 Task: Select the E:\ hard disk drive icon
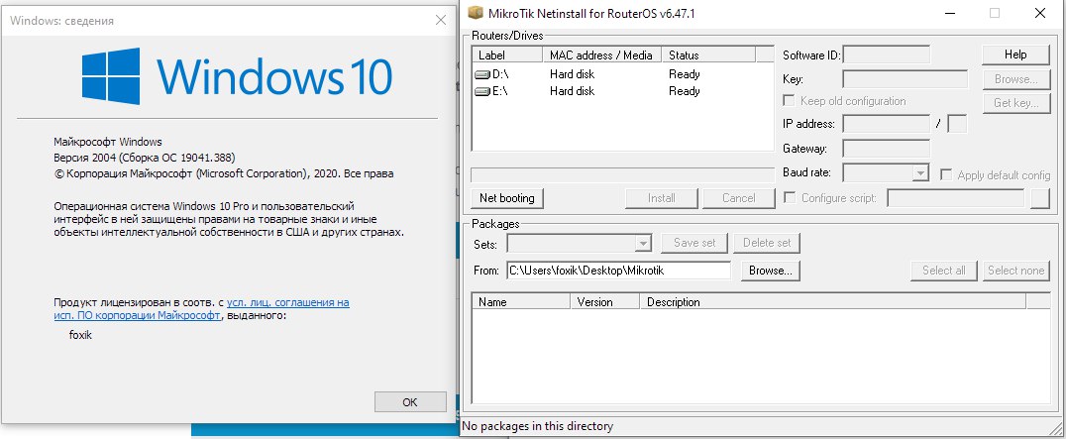click(482, 92)
